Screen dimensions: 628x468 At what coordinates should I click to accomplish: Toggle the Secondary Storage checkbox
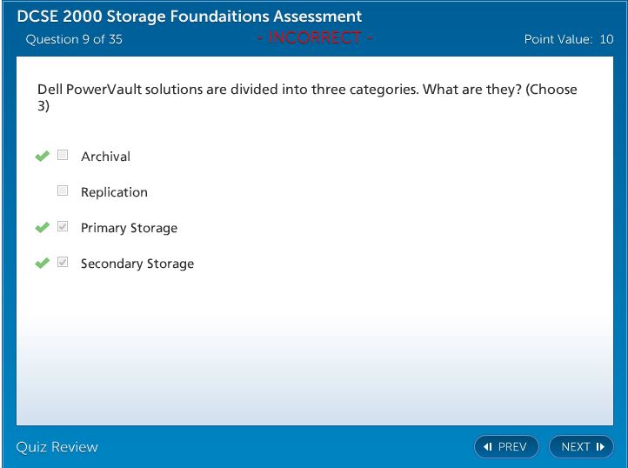63,263
